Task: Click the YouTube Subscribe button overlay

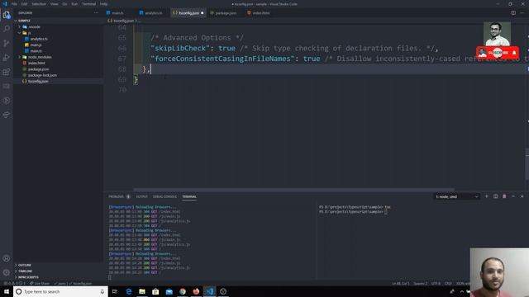Action: (x=498, y=53)
